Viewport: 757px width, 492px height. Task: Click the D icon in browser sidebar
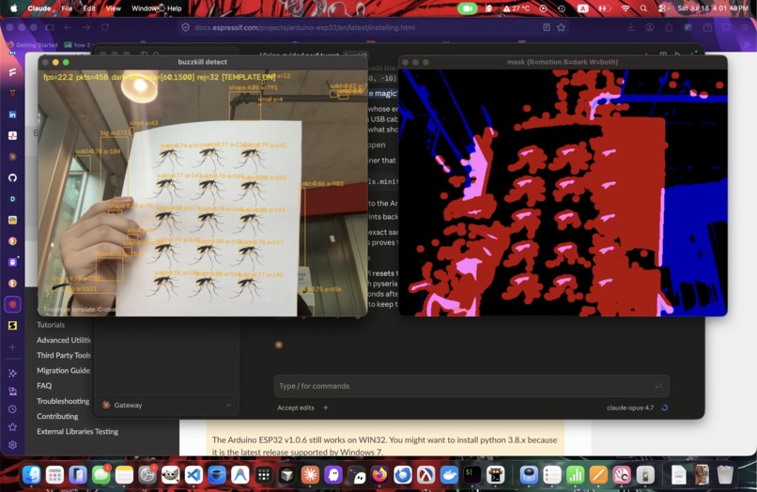tap(12, 199)
